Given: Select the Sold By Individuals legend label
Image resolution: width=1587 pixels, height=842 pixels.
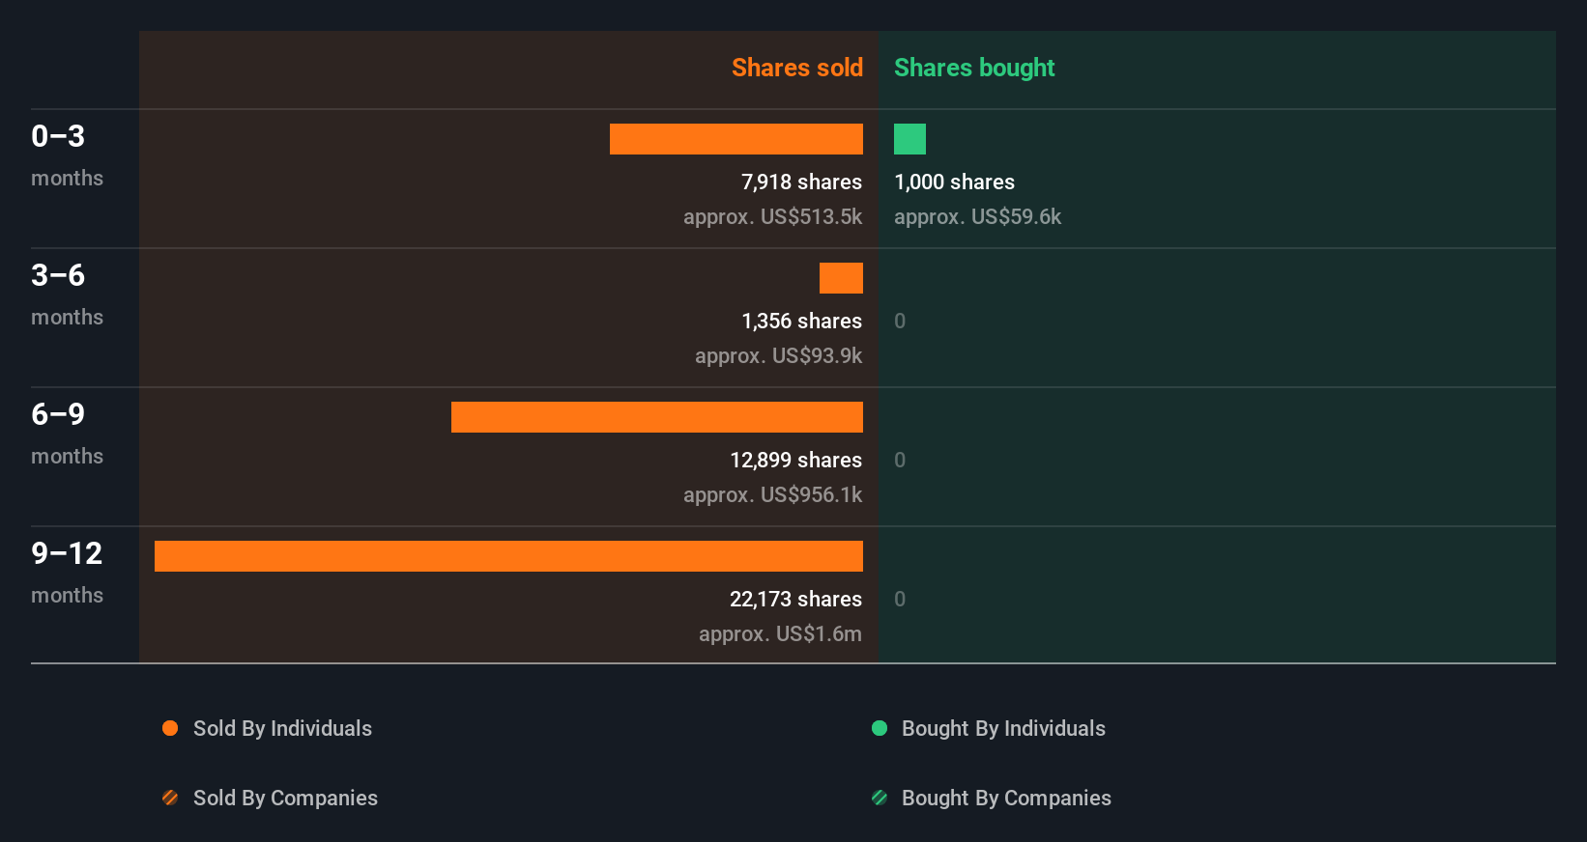Looking at the screenshot, I should coord(282,728).
